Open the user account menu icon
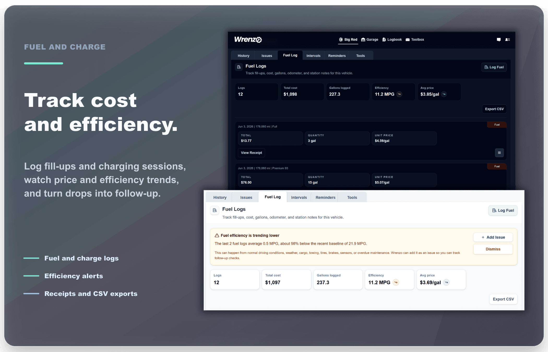 tap(508, 40)
